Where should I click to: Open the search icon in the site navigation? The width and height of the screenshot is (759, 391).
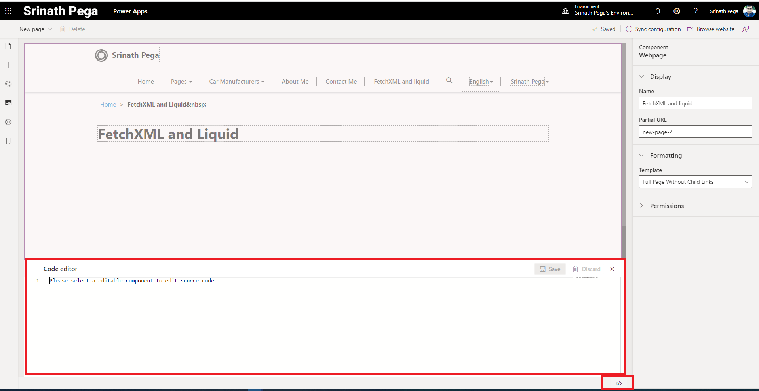(x=449, y=81)
